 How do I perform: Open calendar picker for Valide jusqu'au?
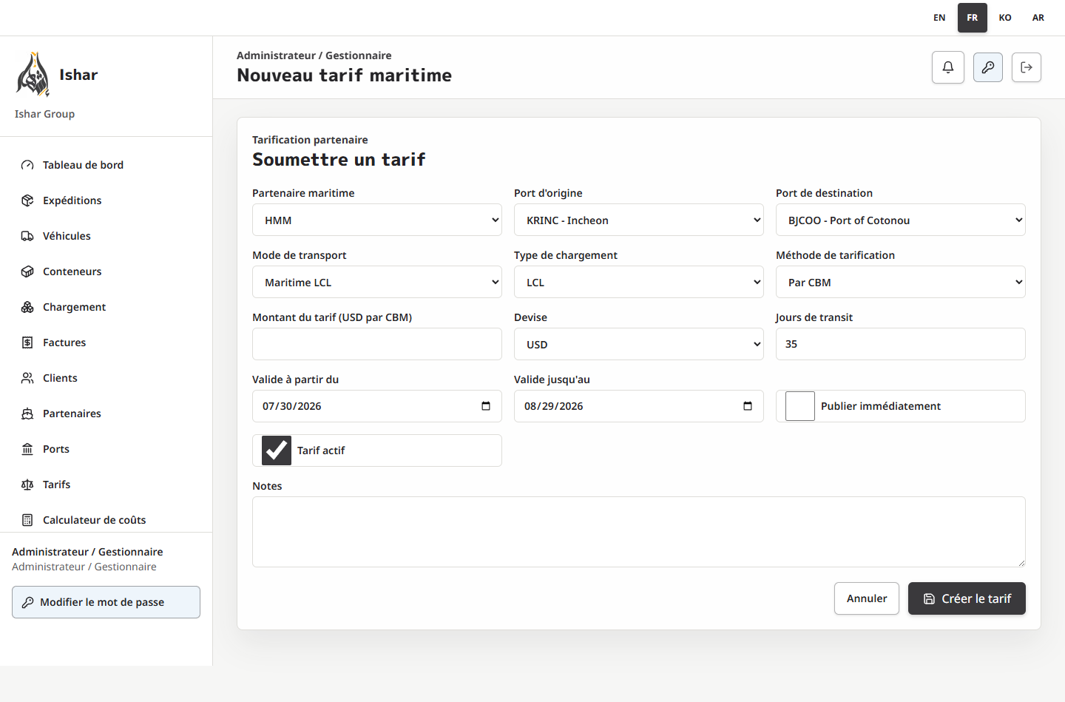coord(748,406)
